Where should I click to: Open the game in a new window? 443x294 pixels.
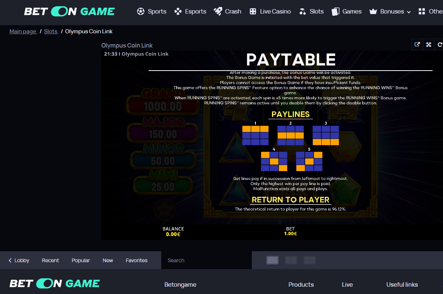coord(417,45)
